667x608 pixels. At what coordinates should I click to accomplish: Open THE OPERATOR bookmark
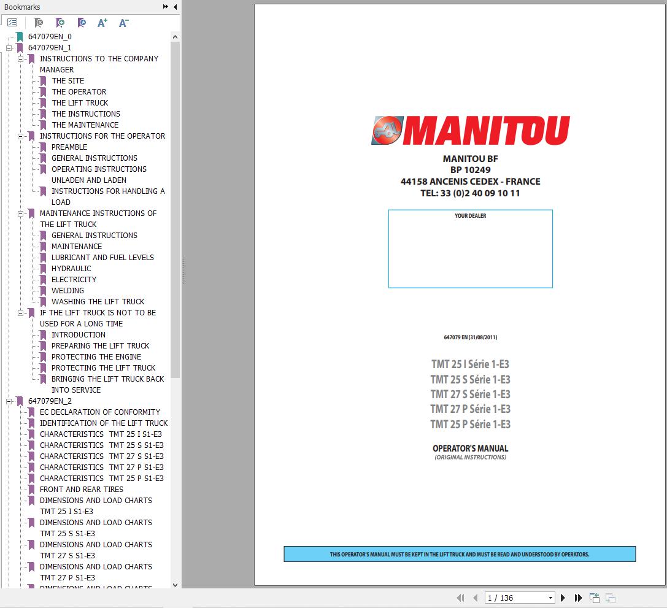(79, 92)
